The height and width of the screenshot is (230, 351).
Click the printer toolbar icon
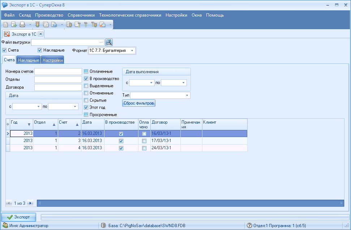tap(22, 25)
